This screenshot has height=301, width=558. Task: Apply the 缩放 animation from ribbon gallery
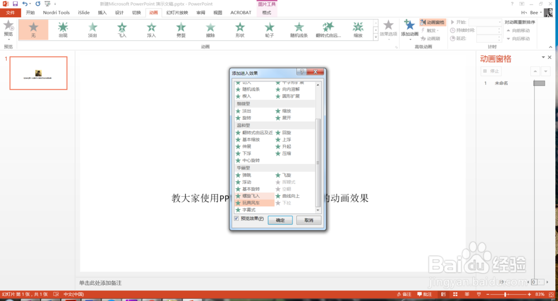pyautogui.click(x=358, y=30)
